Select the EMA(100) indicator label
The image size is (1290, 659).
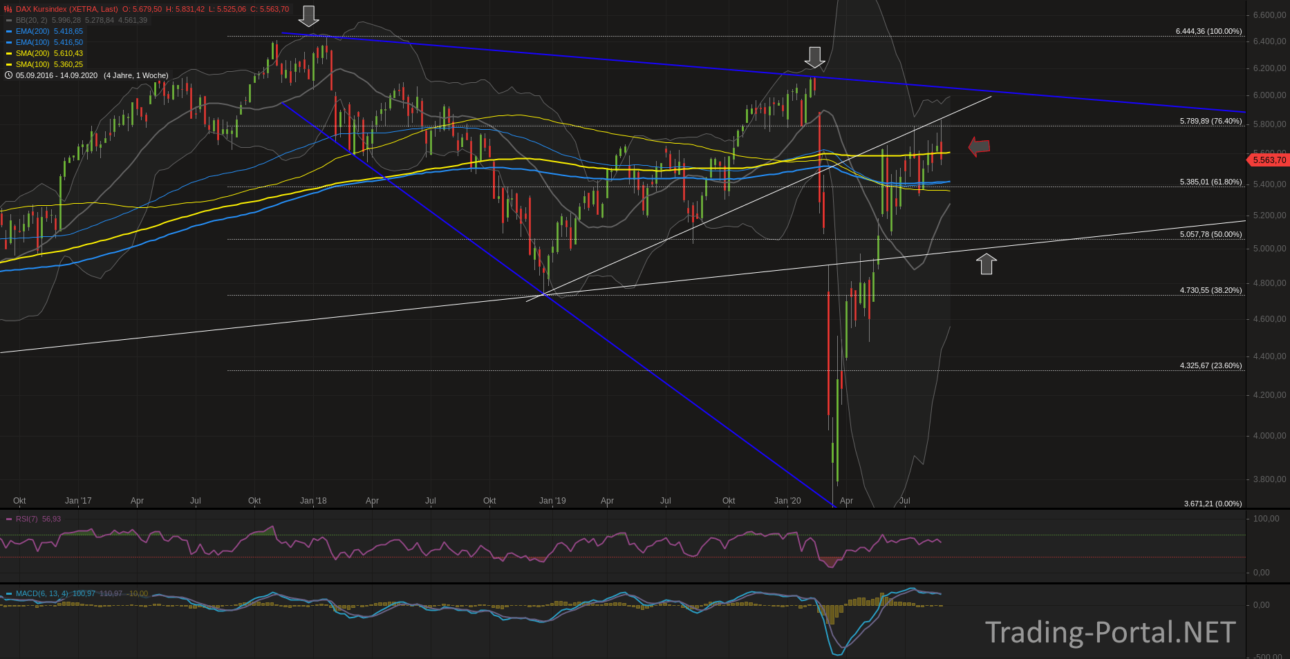(32, 42)
